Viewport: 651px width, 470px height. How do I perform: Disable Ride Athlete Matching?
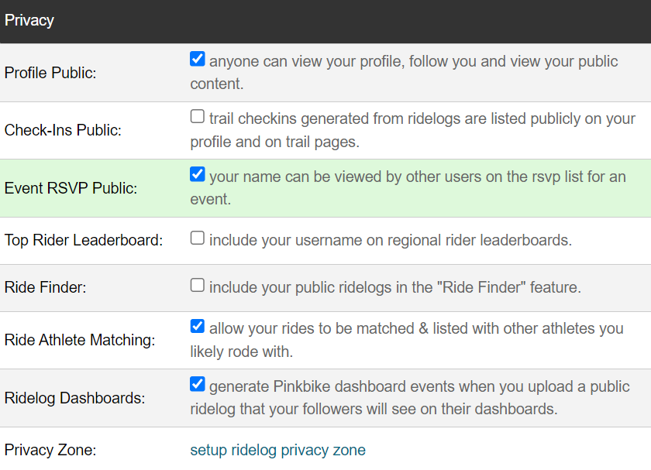(x=197, y=325)
